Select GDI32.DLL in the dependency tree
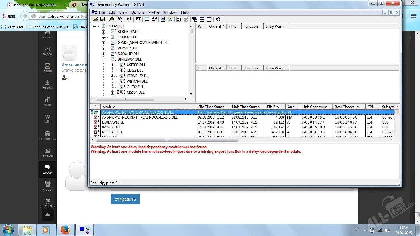Image resolution: width=420 pixels, height=236 pixels. pos(135,70)
